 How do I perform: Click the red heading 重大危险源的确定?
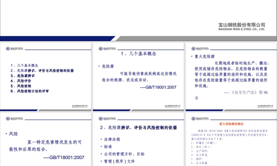click(x=231, y=124)
